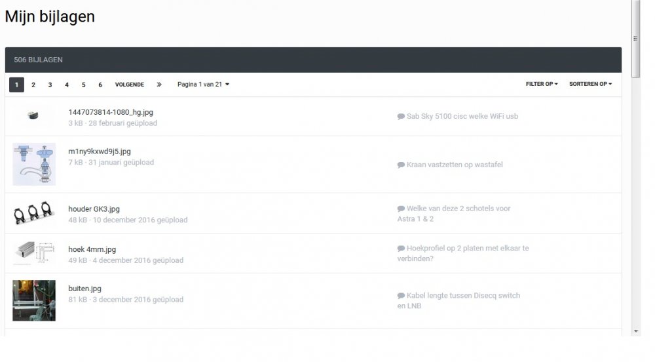This screenshot has height=362, width=655.
Task: Click speech bubble icon beside Sab Sky 5100 topic
Action: pos(401,117)
